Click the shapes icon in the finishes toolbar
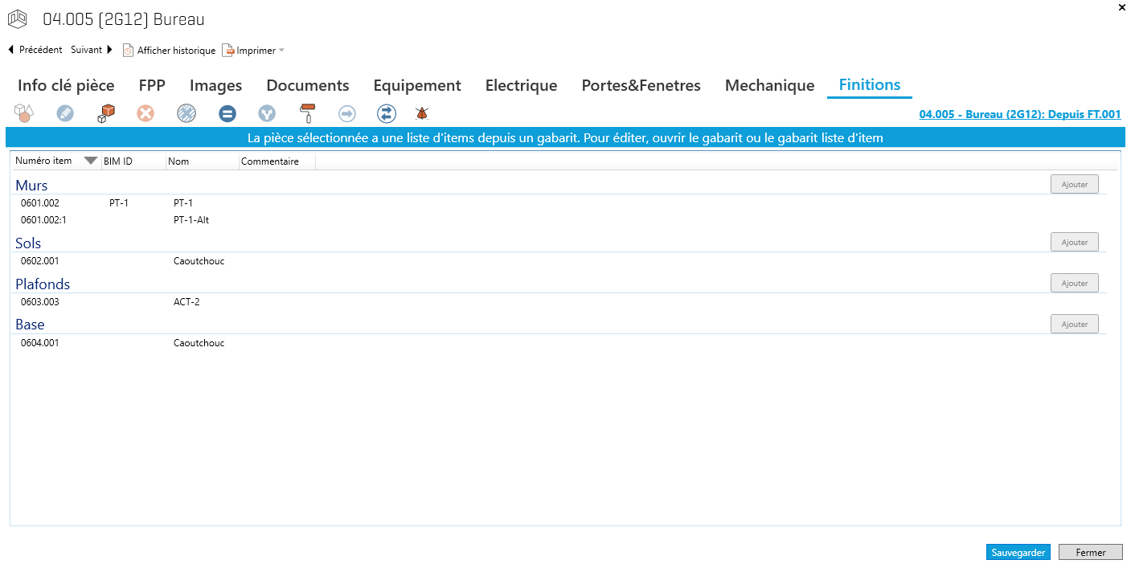The height and width of the screenshot is (568, 1131). pos(24,113)
